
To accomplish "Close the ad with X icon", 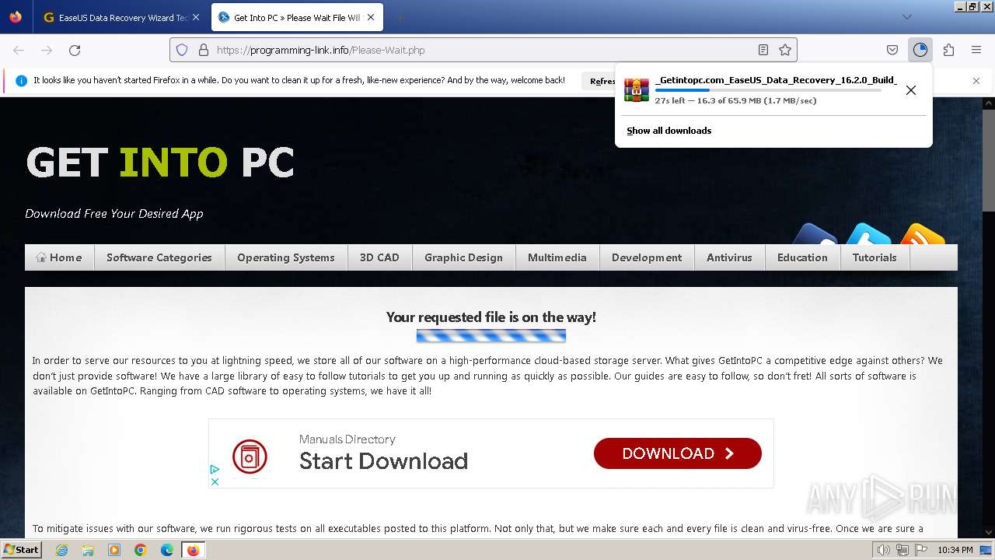I will (215, 481).
